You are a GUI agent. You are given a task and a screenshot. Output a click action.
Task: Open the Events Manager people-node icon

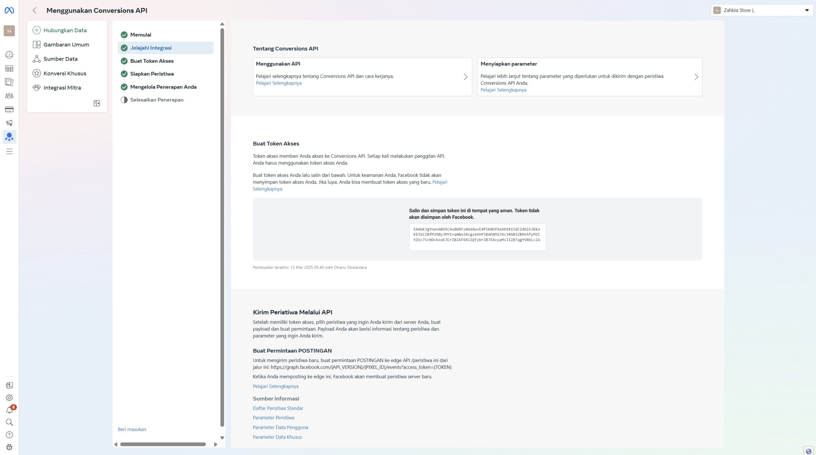[9, 137]
